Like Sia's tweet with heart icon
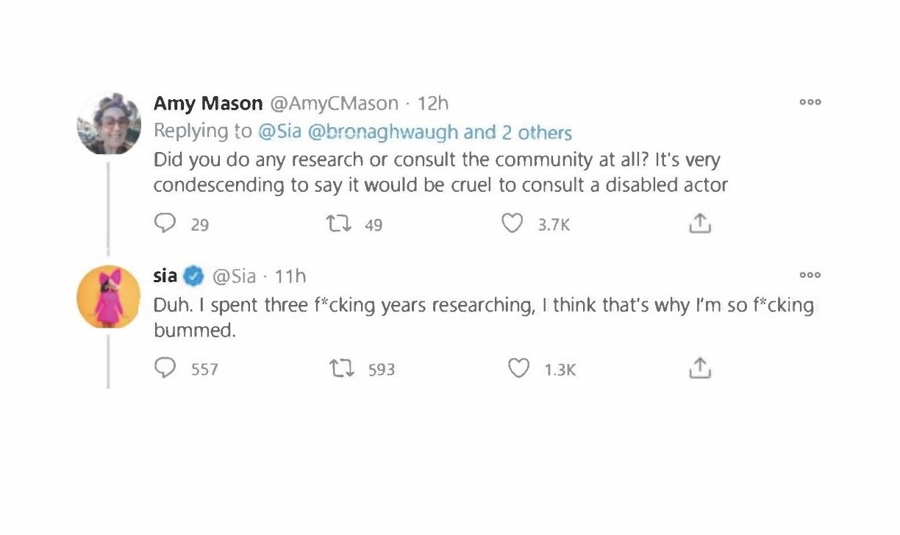900x535 pixels. 518,367
